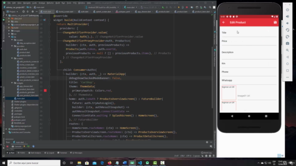Expand the build folder in project tree
This screenshot has width=296, height=166.
click(9, 28)
